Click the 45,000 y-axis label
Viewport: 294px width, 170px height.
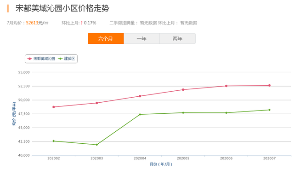click(24, 128)
